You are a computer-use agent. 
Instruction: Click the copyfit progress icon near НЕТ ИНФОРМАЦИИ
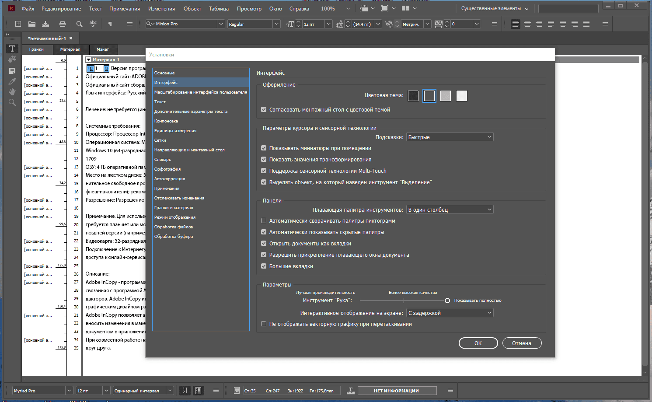[351, 391]
